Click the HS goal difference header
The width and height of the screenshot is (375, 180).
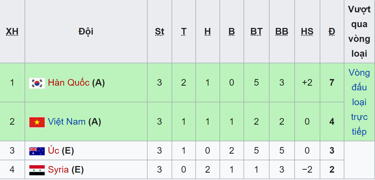(307, 32)
